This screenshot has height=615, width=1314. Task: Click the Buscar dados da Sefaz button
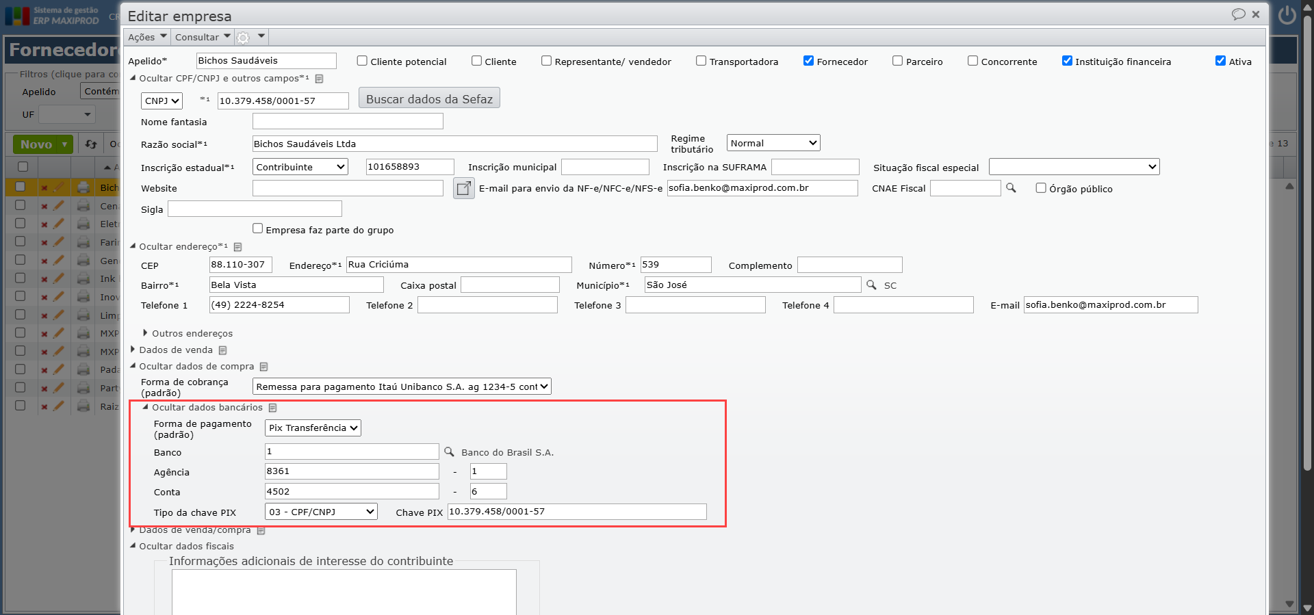point(429,99)
